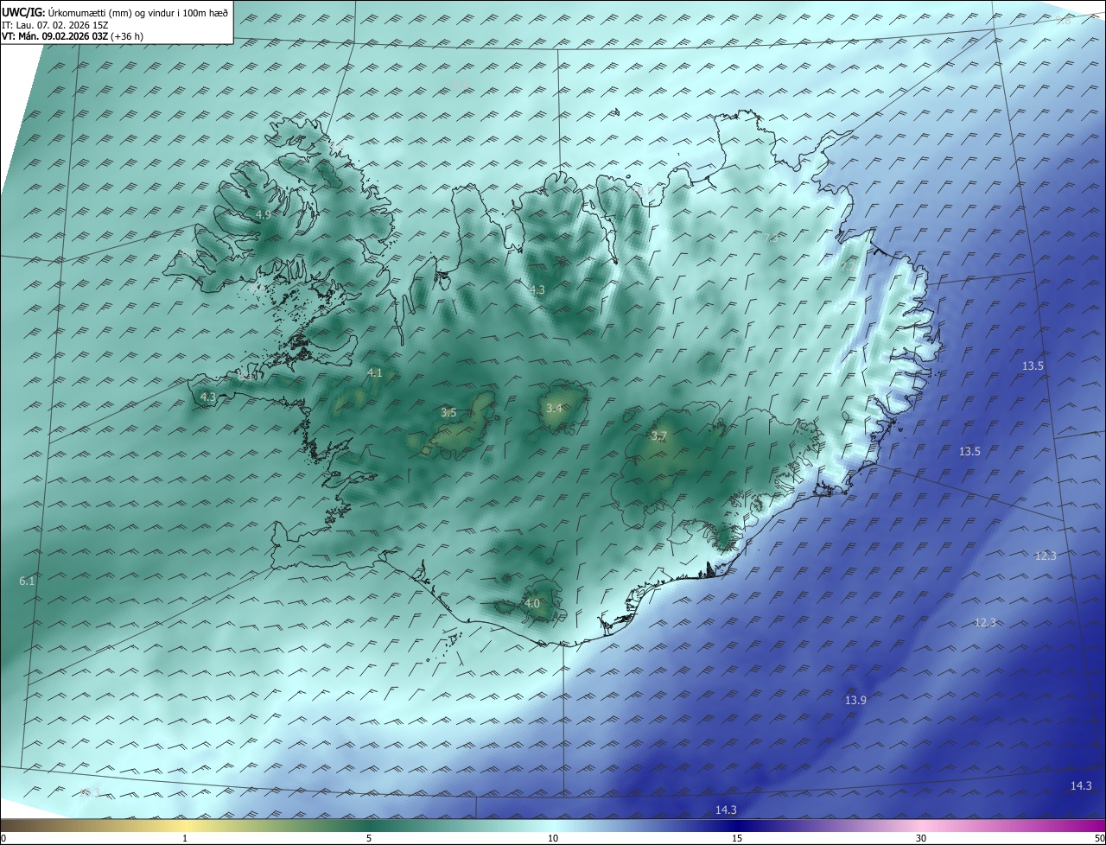Screen dimensions: 1106x845
Task: Select the 'IT: Lau. 07. 02. 2026 15Z' line
Action: pos(55,24)
